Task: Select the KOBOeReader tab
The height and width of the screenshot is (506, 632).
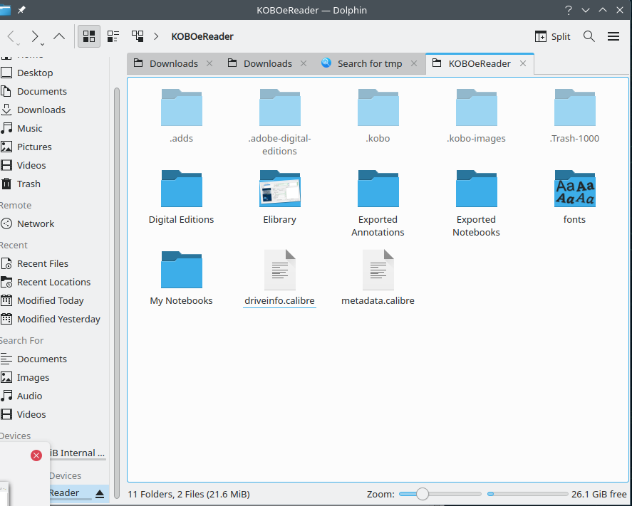Action: coord(480,63)
